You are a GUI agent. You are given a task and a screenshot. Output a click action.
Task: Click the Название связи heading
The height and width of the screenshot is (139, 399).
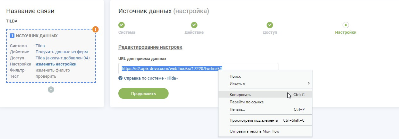[30, 11]
